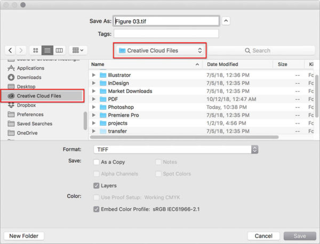
Task: Select Creative Cloud Files in the sidebar
Action: click(43, 96)
